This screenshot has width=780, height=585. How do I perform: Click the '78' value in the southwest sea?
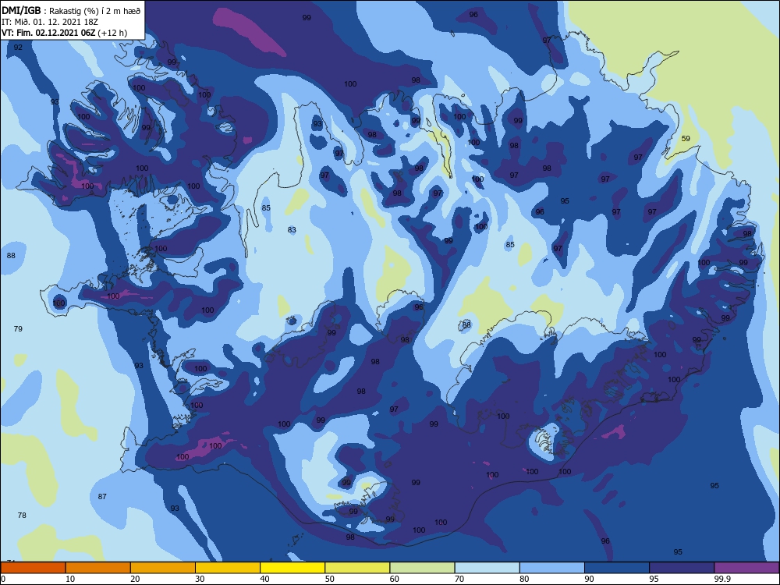pos(22,516)
